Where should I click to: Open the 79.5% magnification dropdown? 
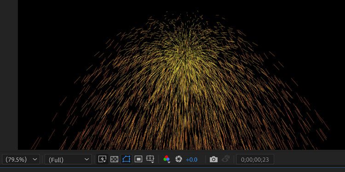tap(21, 159)
